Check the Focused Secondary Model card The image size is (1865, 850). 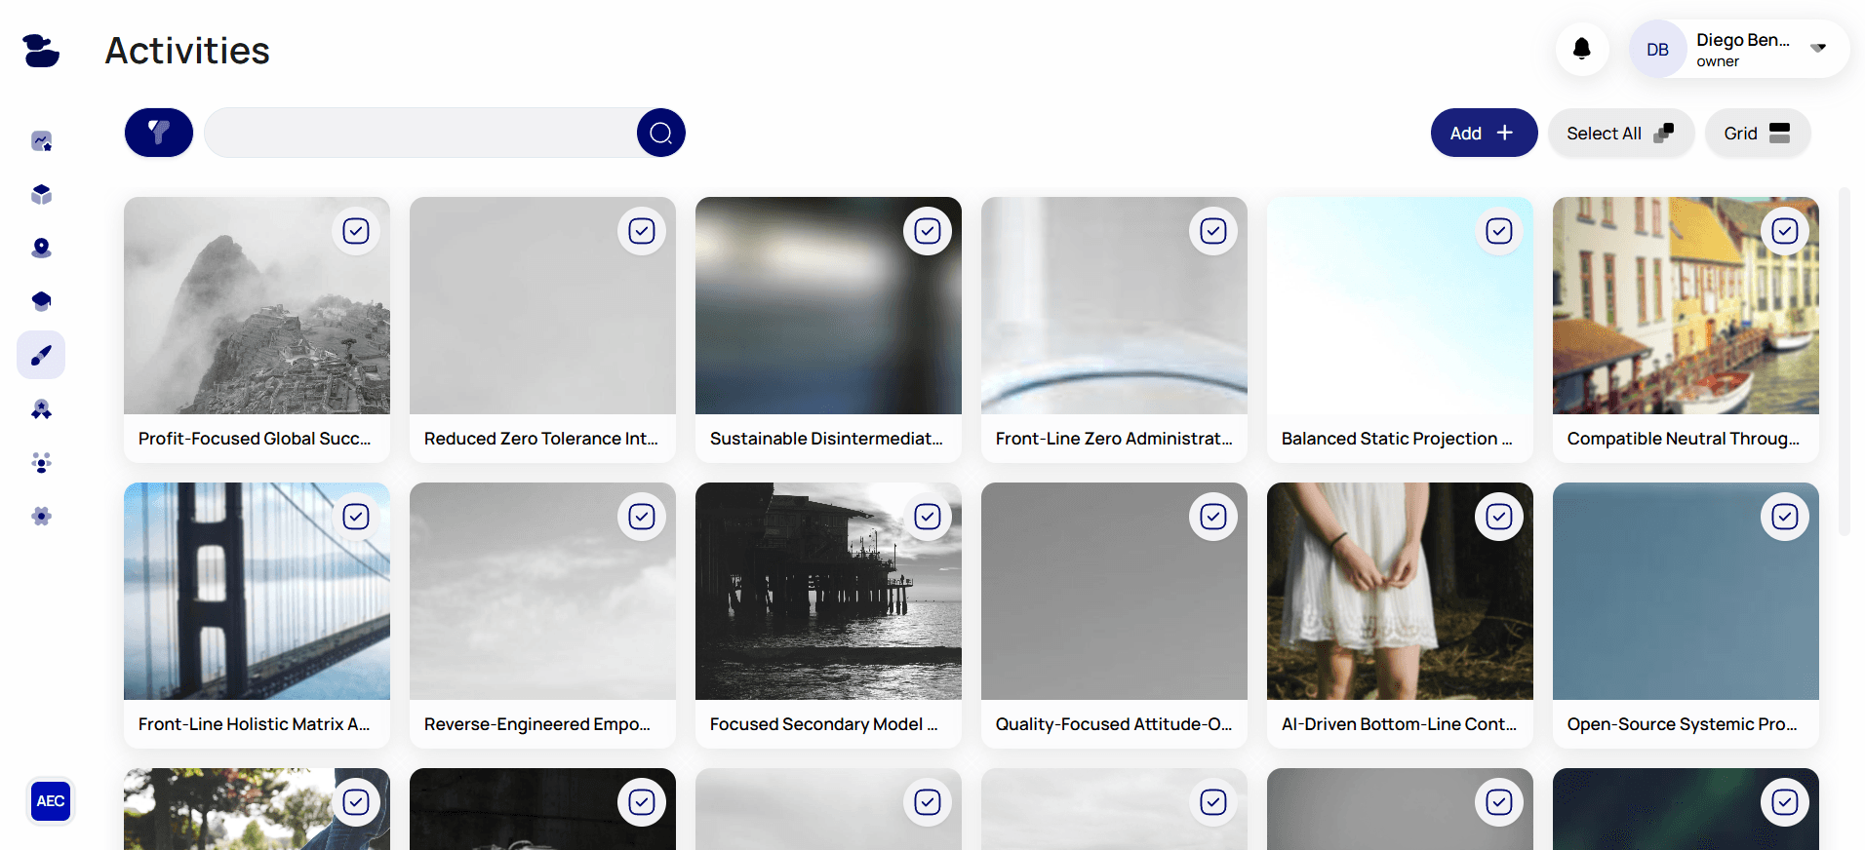928,517
